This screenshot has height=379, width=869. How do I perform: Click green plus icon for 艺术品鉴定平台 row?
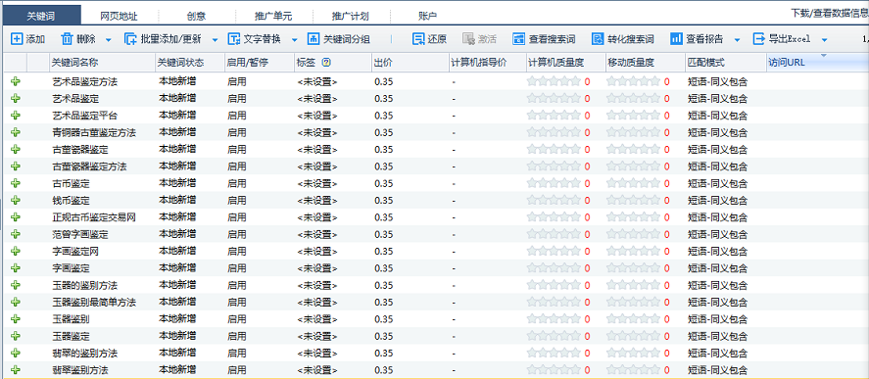coord(16,116)
